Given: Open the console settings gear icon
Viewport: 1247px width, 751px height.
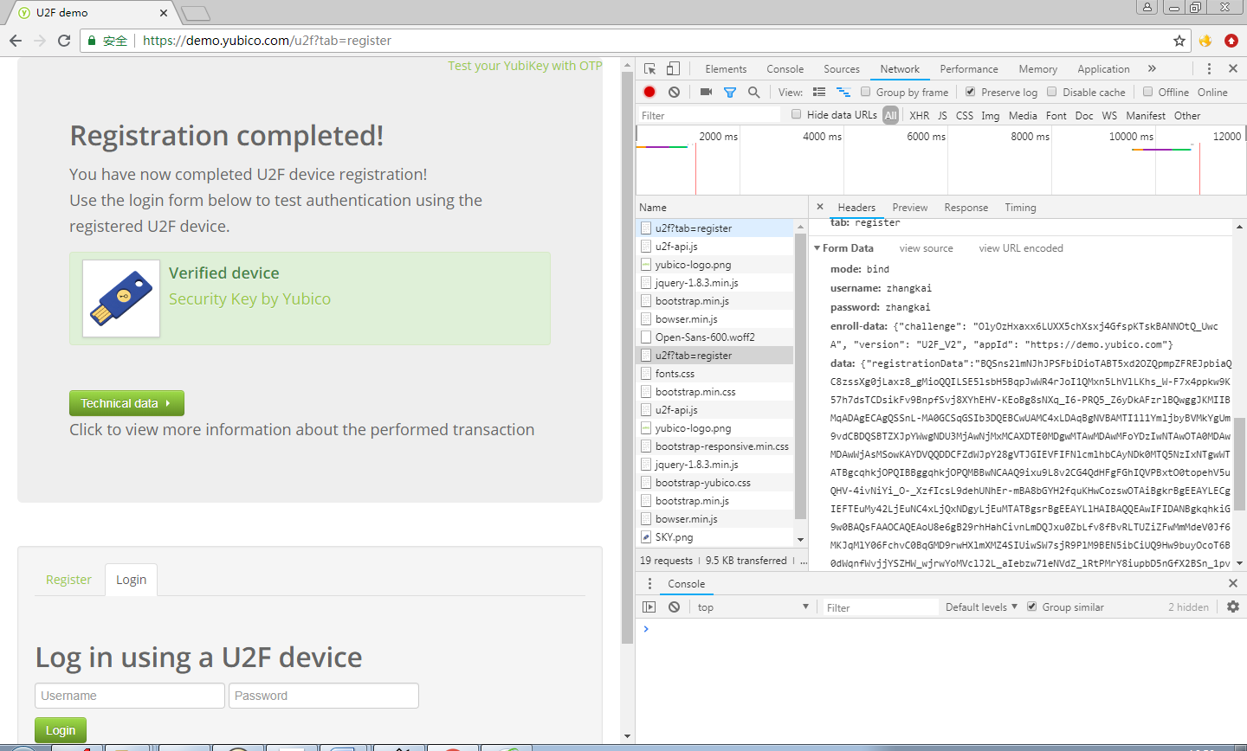Looking at the screenshot, I should pyautogui.click(x=1233, y=607).
